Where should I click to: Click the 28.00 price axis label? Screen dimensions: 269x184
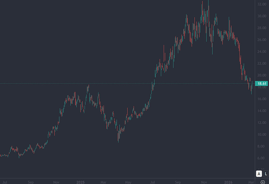[x=262, y=28]
